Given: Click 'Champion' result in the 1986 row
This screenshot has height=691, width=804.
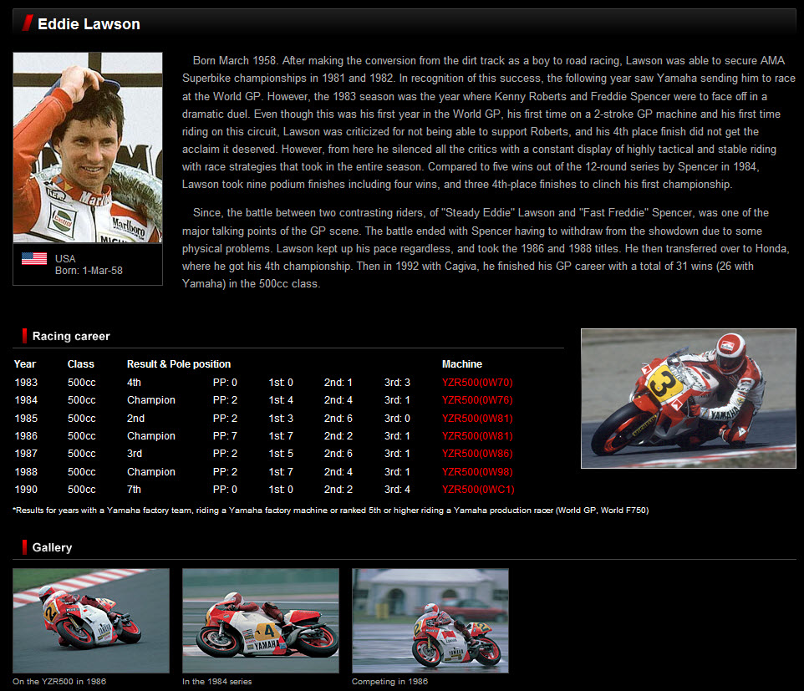Looking at the screenshot, I should point(150,435).
